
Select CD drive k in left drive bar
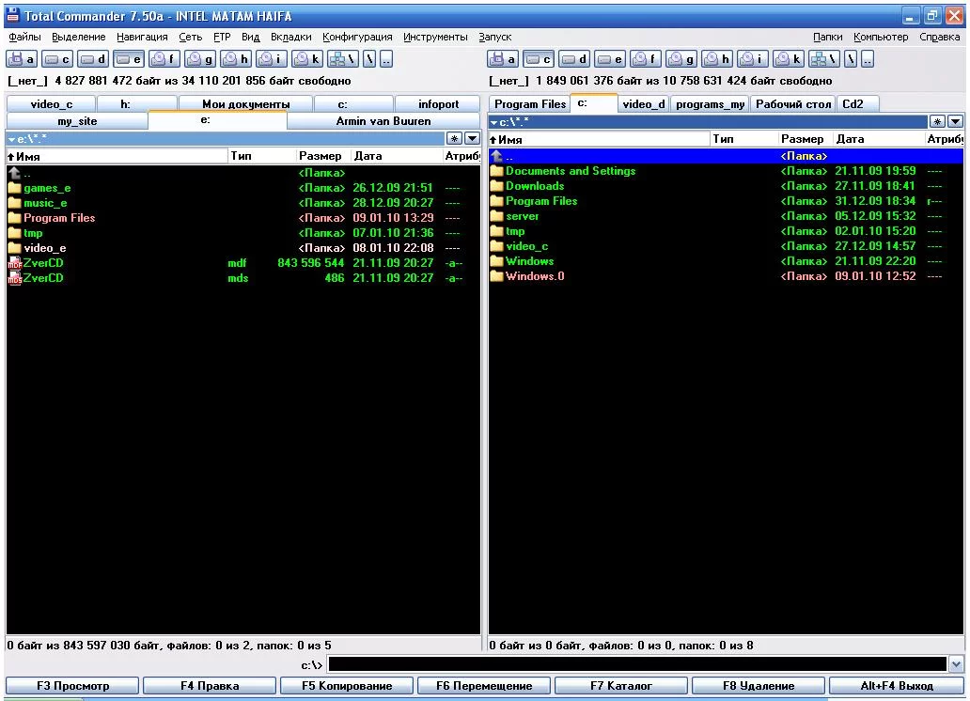(307, 59)
